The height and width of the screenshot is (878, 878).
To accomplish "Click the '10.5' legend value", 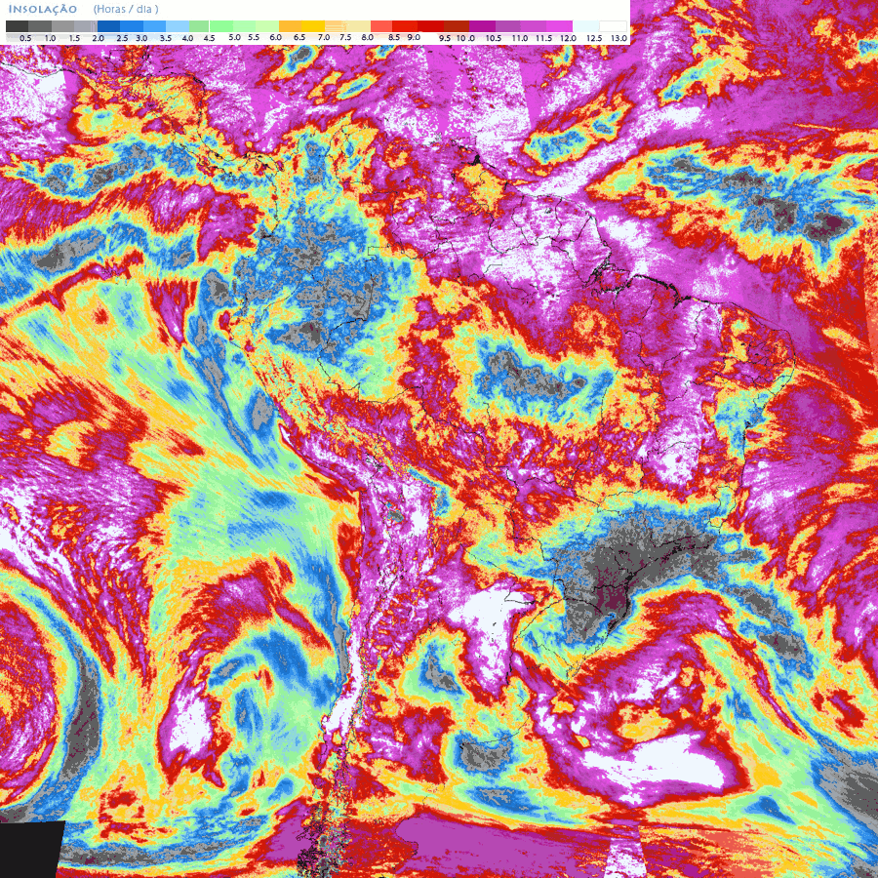I will click(494, 39).
